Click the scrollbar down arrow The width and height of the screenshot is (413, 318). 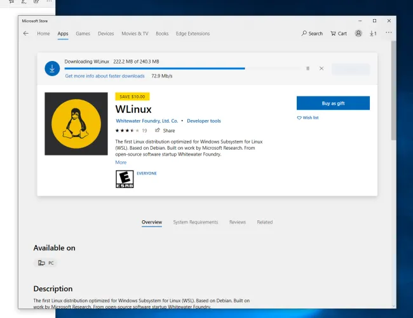[x=393, y=306]
